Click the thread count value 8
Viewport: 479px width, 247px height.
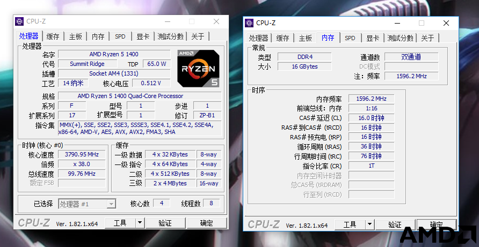point(211,204)
